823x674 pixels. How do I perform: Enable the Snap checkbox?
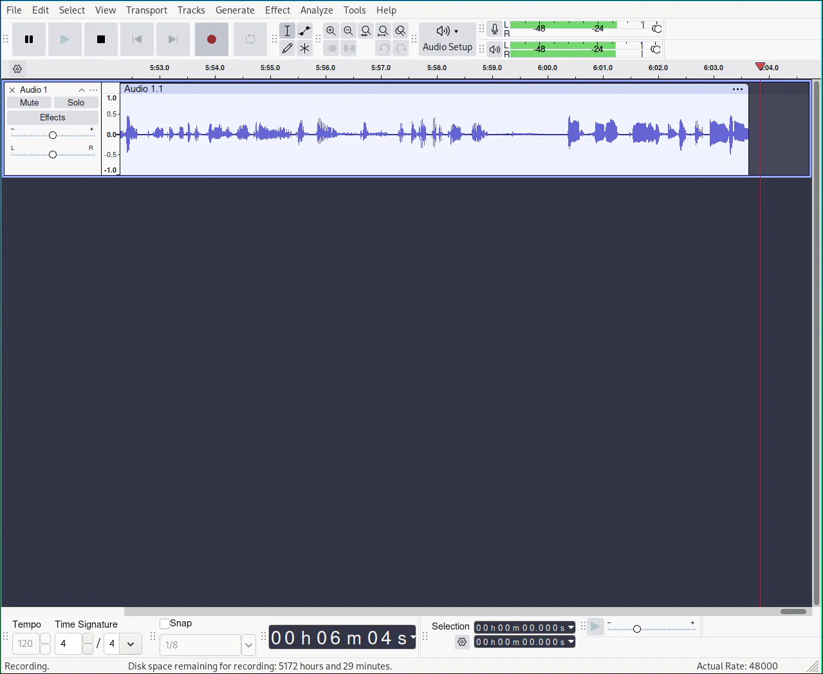coord(164,623)
